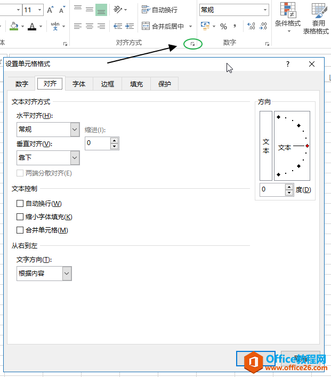The image size is (331, 377).
Task: Increase 缩进 indent spinner up arrow
Action: [115, 140]
